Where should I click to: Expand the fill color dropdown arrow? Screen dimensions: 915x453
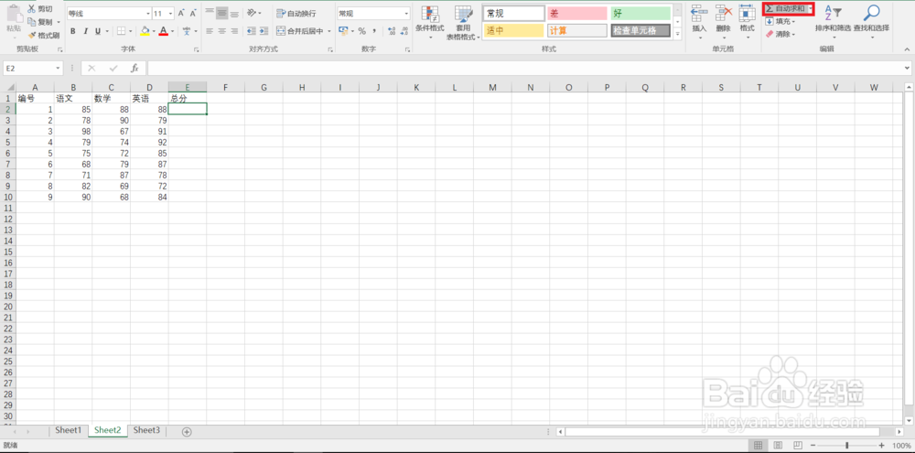pyautogui.click(x=154, y=31)
